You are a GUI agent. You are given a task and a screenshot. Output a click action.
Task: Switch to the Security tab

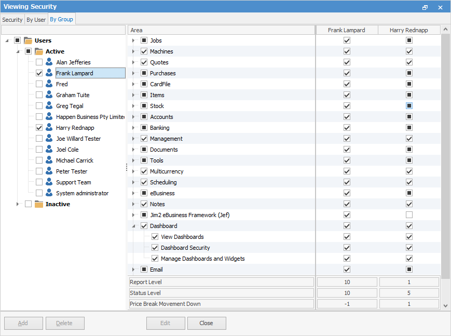coord(12,19)
